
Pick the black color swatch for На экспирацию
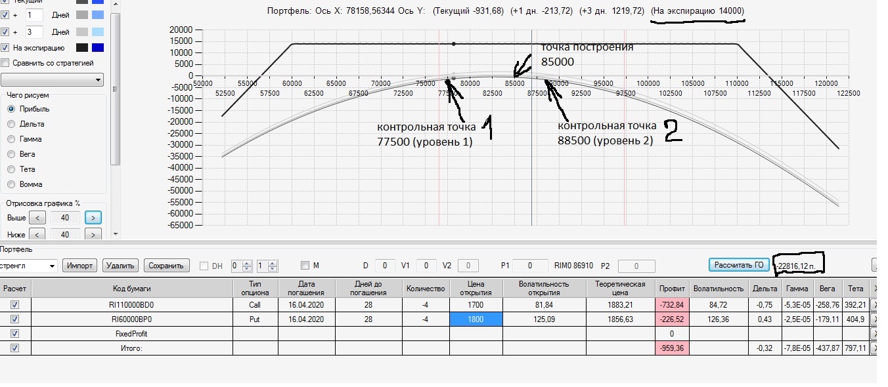click(82, 48)
